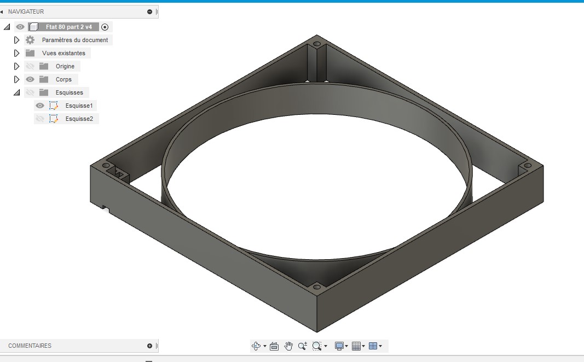Select the Zoom plus/minus tool
This screenshot has height=362, width=584.
303,346
